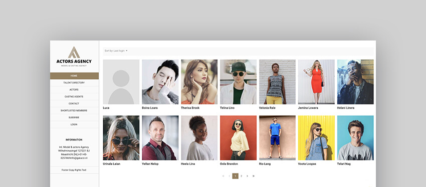
Task: Open TALENT DIRECTORY menu item
Action: pos(74,82)
